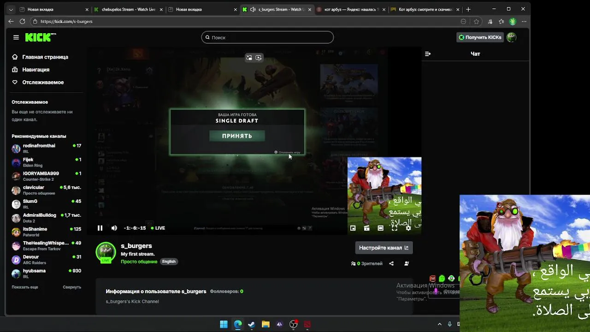Click the viewers count icon
The height and width of the screenshot is (332, 590).
[x=354, y=264]
